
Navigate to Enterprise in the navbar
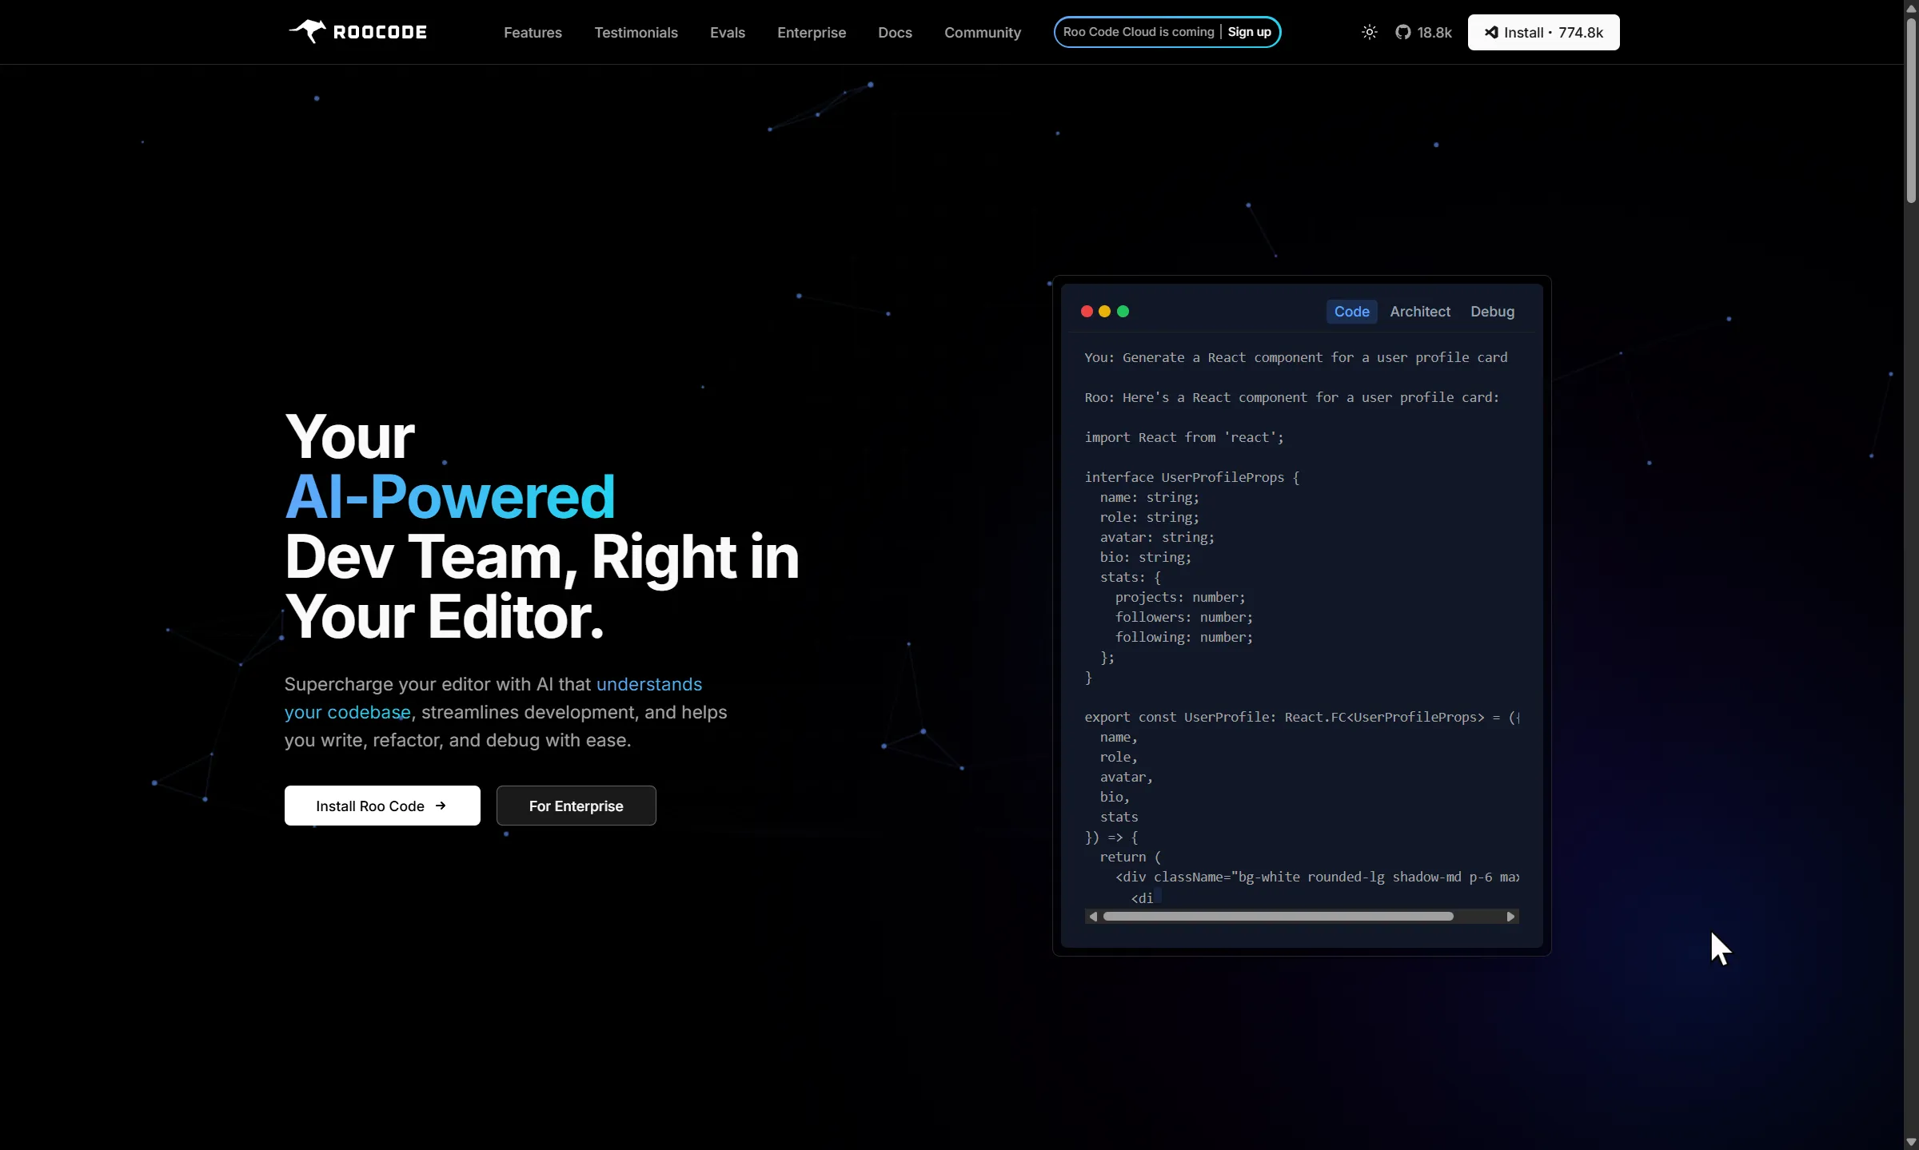pyautogui.click(x=812, y=33)
